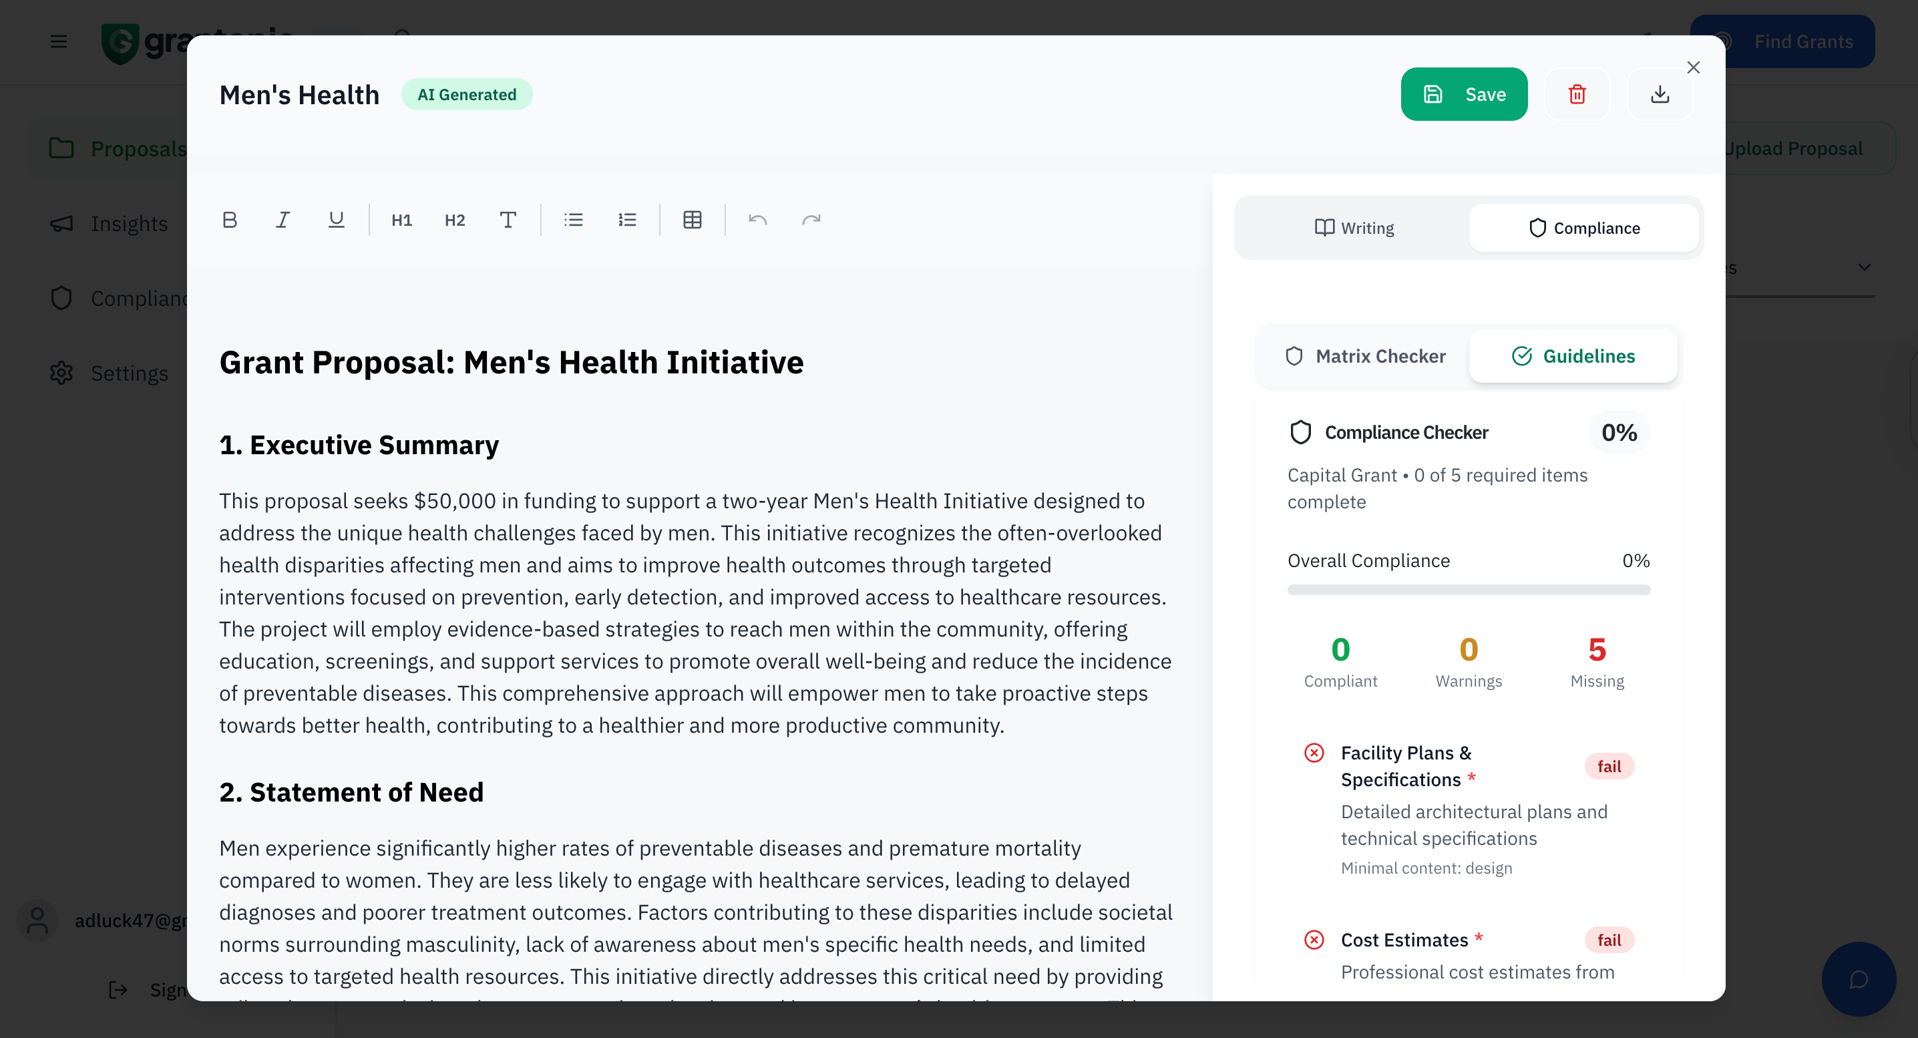Click the user avatar icon in sidebar

[37, 920]
